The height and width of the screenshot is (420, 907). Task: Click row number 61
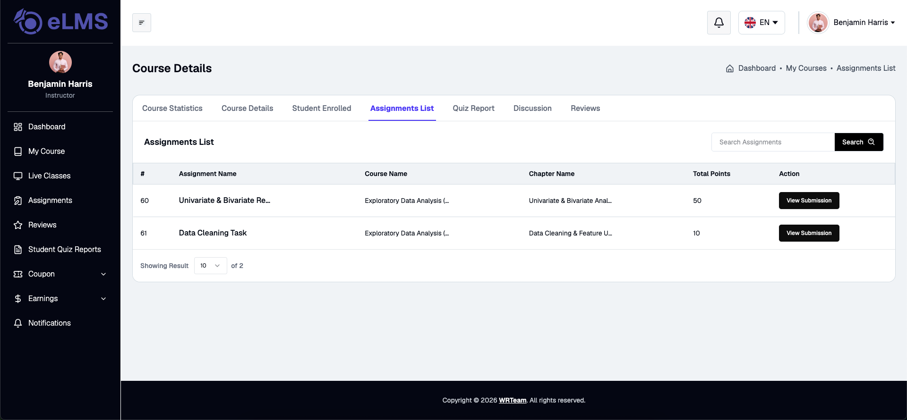[x=144, y=233]
